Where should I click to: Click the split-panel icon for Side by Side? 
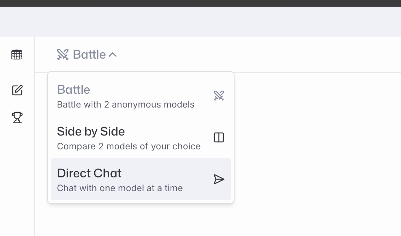pyautogui.click(x=219, y=137)
